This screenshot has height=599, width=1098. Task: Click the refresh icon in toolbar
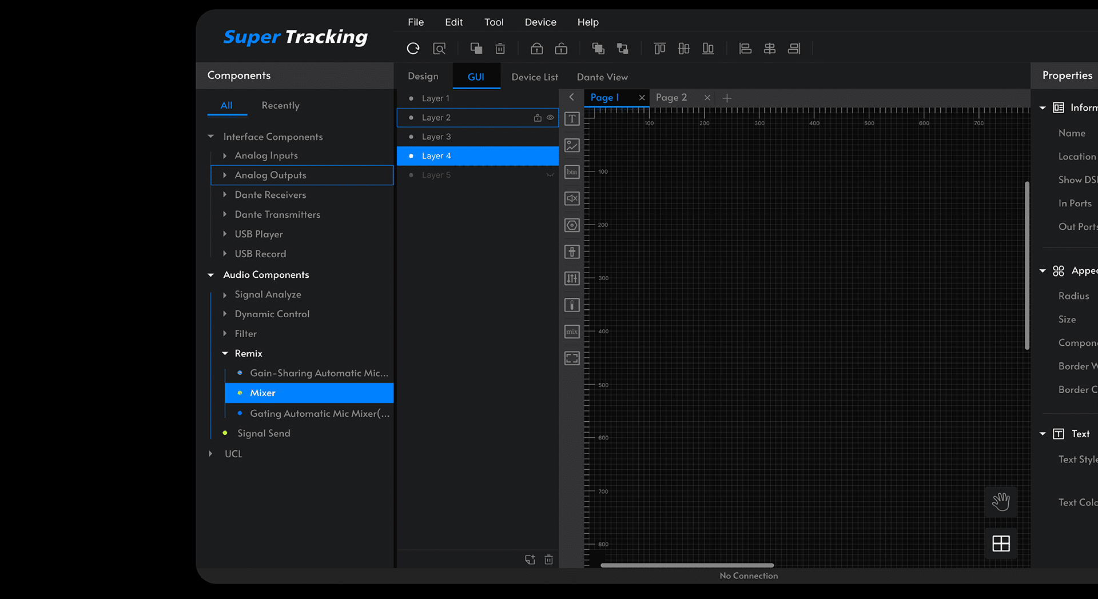(413, 49)
